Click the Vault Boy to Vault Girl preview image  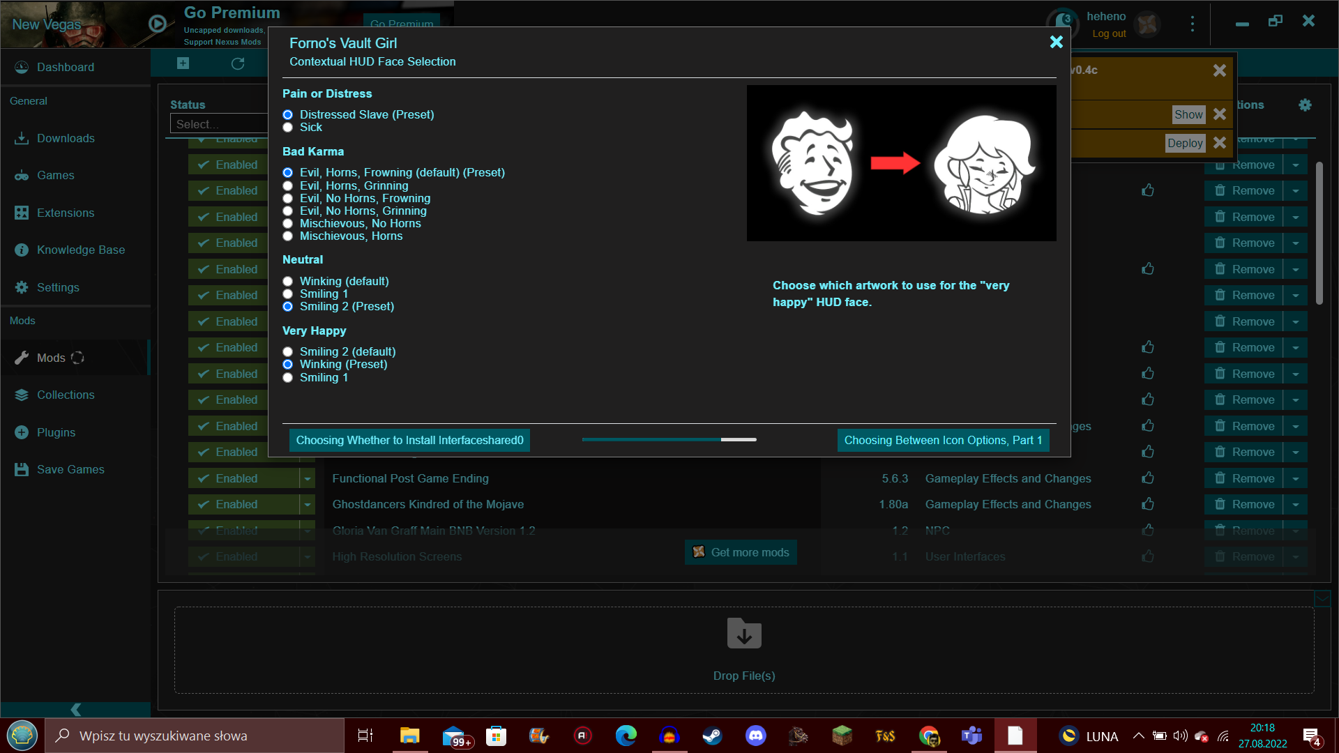pyautogui.click(x=901, y=163)
